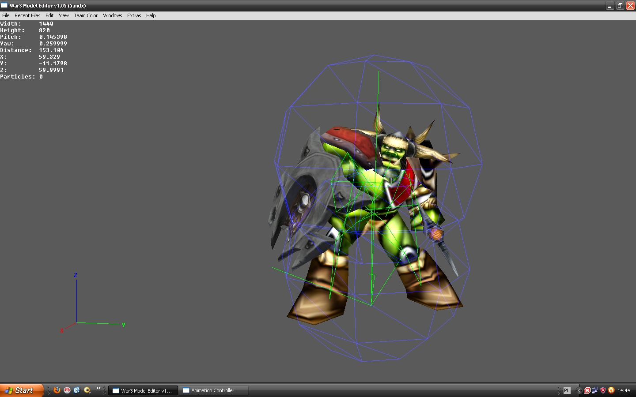Click the network connection tray icon

pyautogui.click(x=595, y=390)
